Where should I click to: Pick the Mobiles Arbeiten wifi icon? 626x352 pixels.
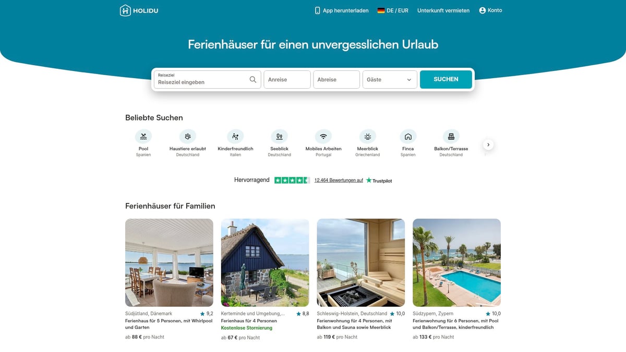click(323, 137)
